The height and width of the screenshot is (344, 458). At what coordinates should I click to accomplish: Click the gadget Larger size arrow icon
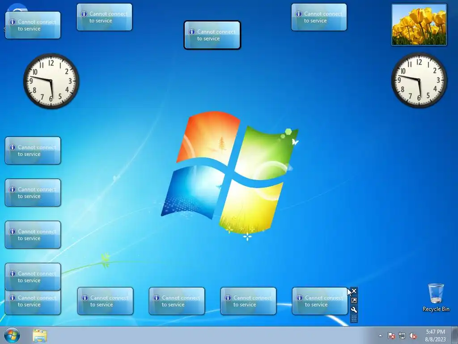pos(354,301)
